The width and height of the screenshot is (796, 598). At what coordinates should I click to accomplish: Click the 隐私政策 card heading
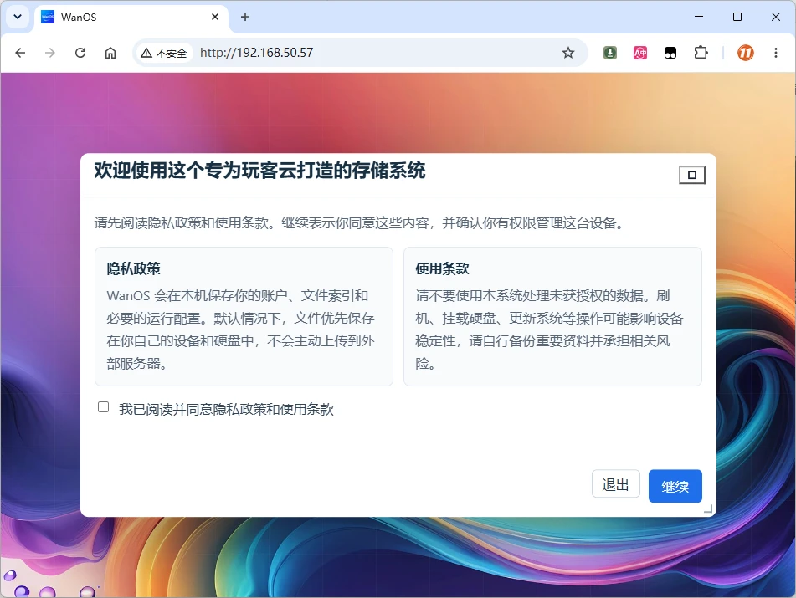pyautogui.click(x=134, y=268)
